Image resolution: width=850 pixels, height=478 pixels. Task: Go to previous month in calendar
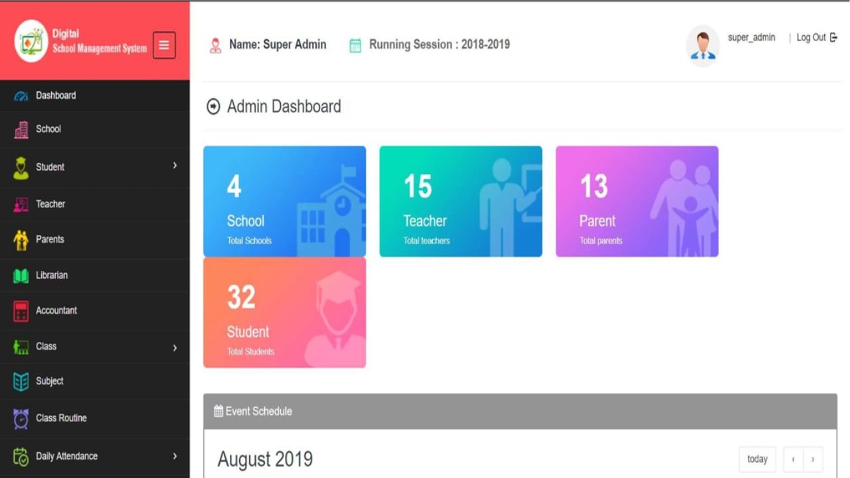(793, 459)
